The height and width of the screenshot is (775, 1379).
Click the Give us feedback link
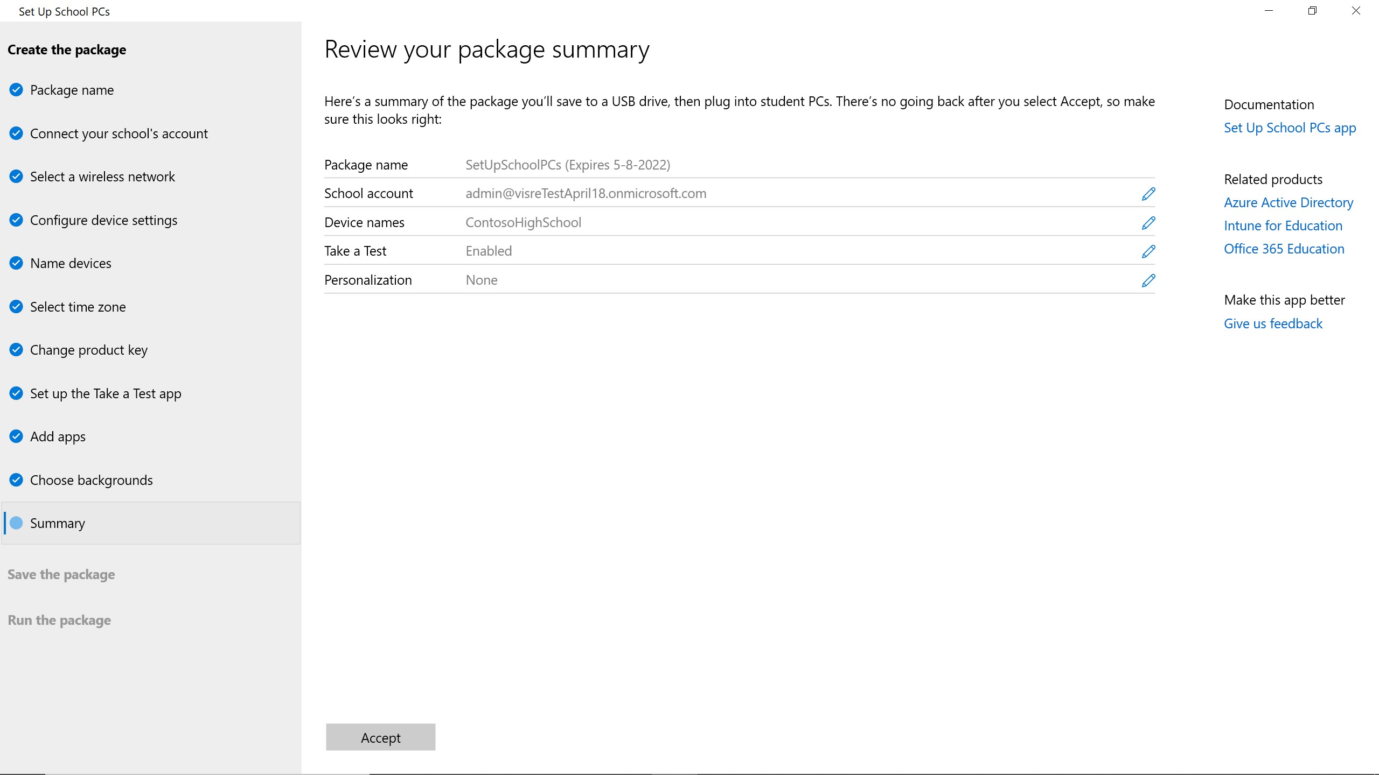[x=1272, y=323]
